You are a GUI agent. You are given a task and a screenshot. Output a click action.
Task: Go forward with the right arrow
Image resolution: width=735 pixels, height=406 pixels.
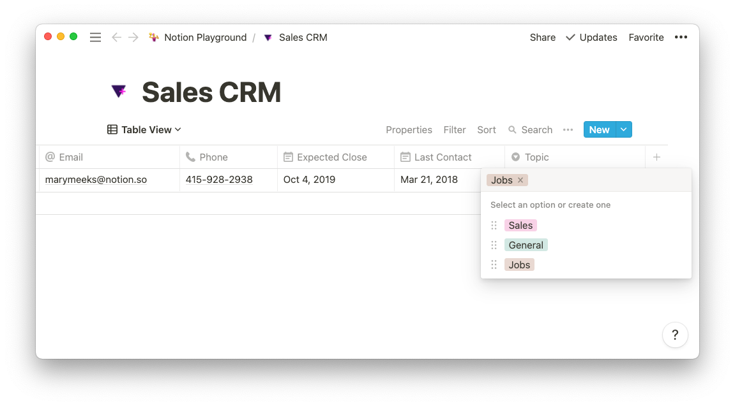[x=133, y=38]
